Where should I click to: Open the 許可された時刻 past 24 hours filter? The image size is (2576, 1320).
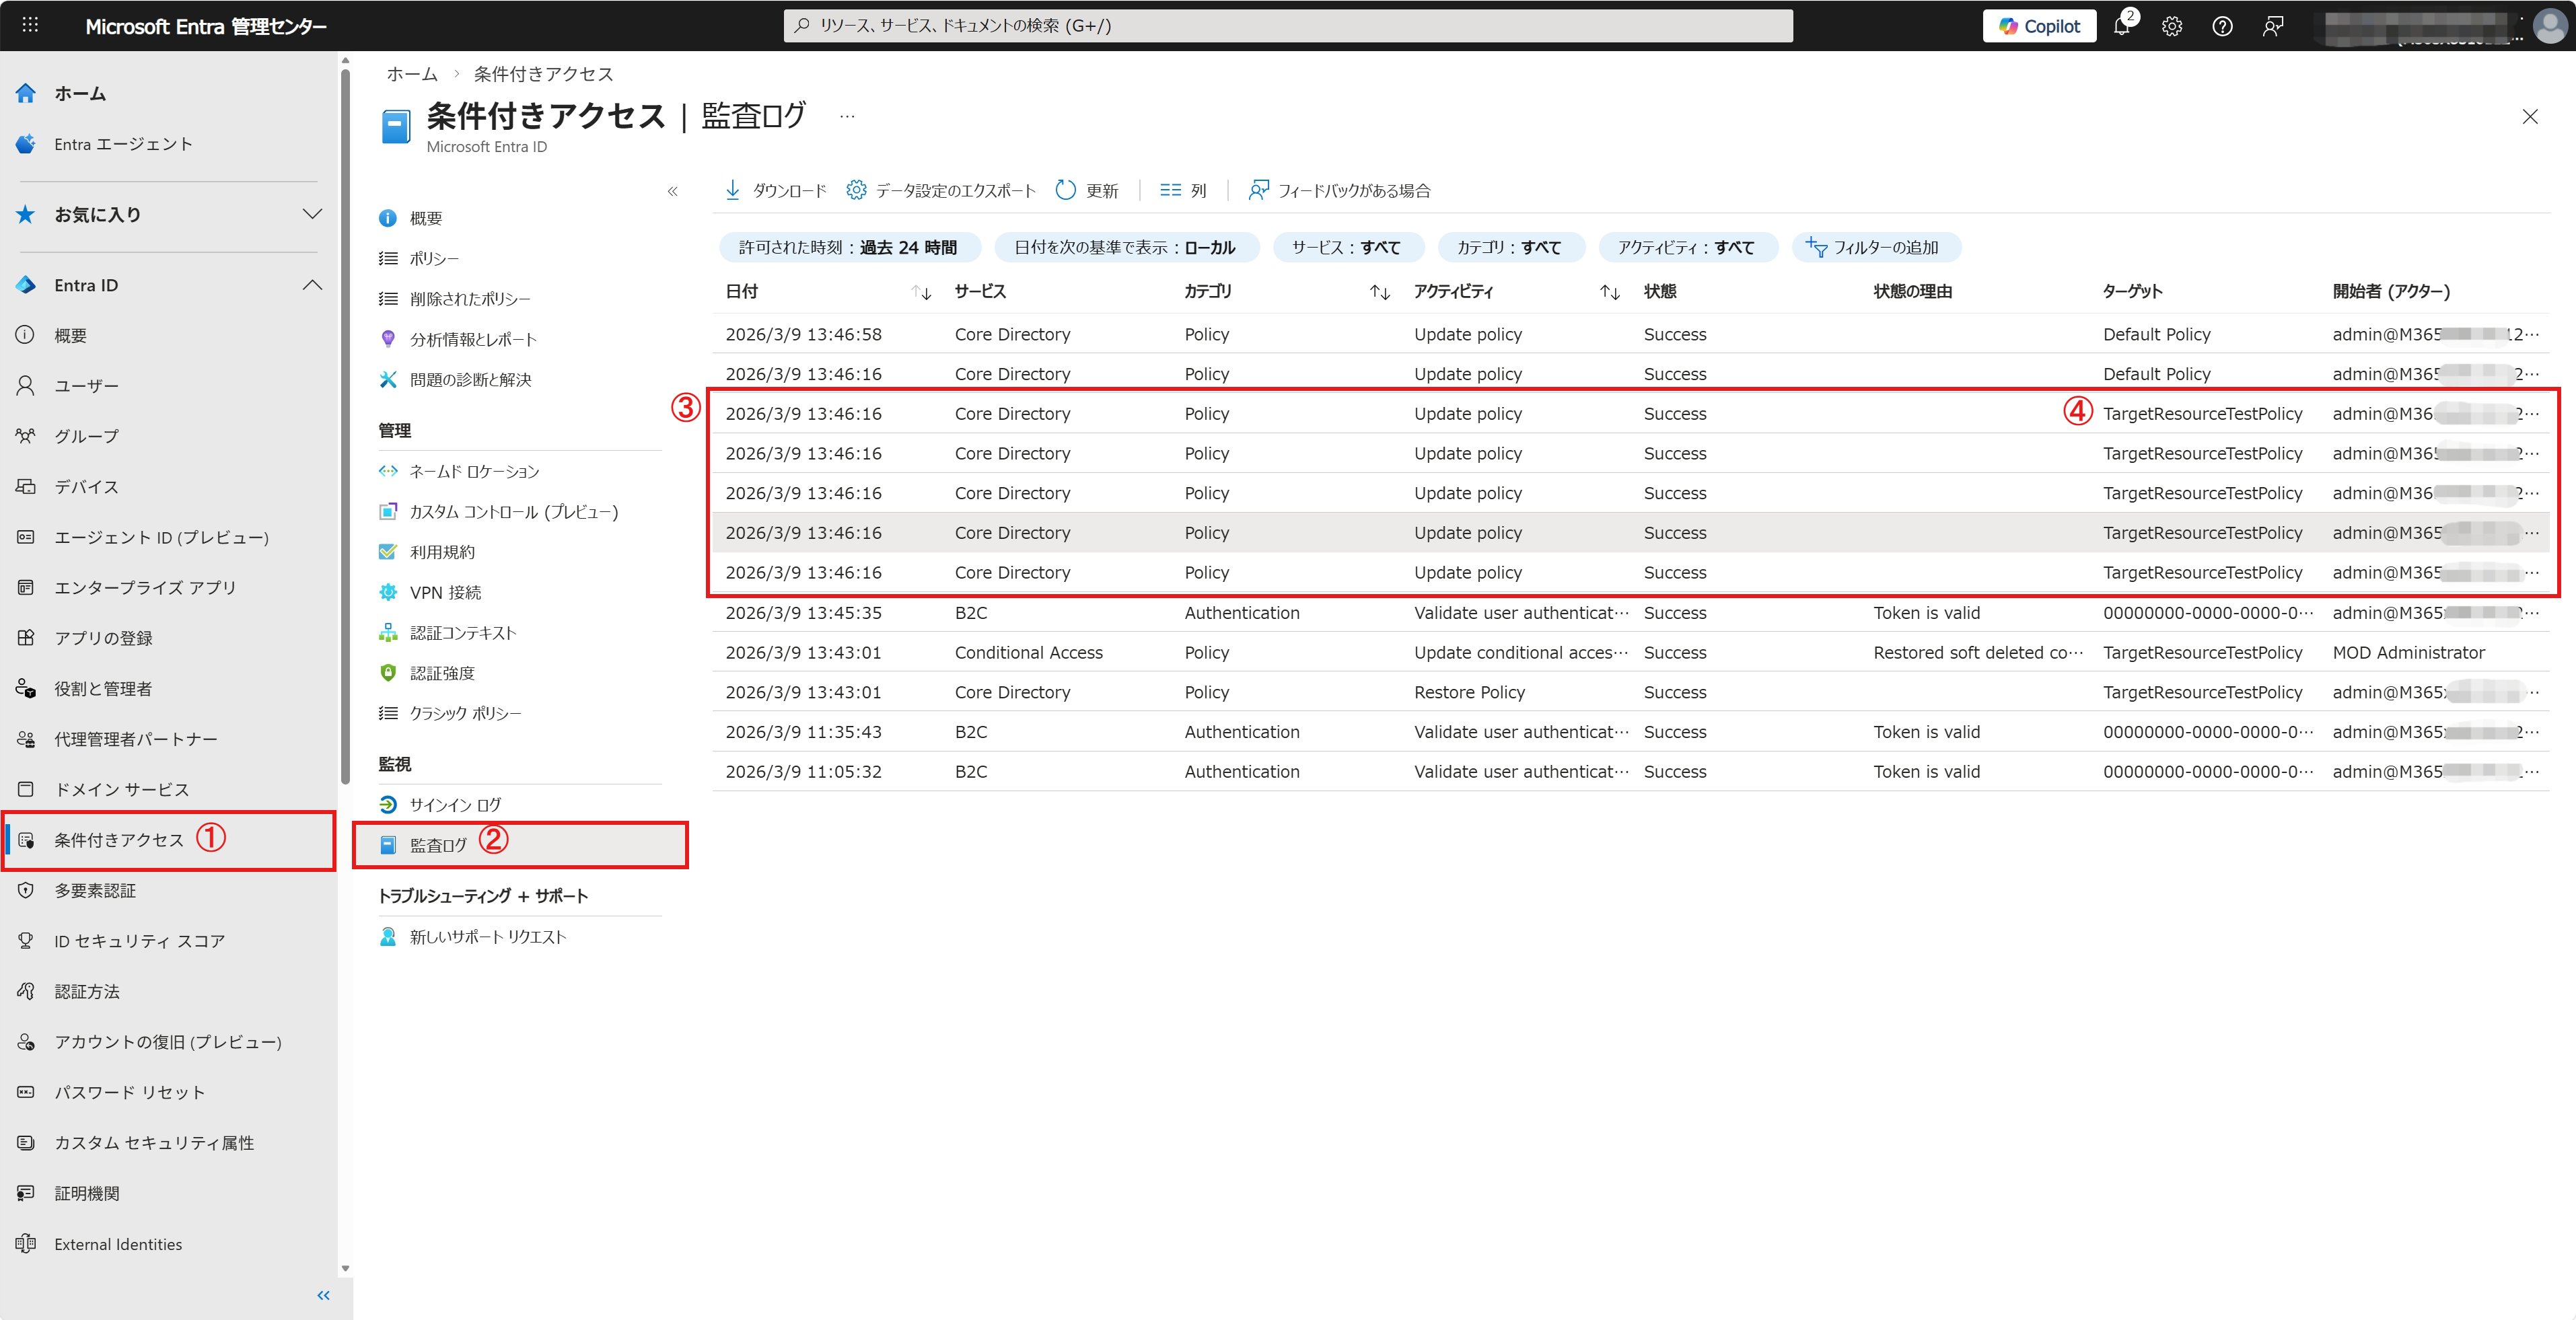coord(848,247)
